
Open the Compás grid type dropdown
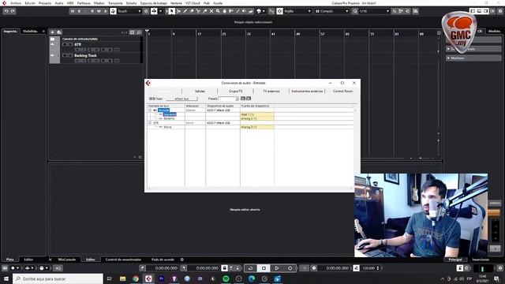331,11
